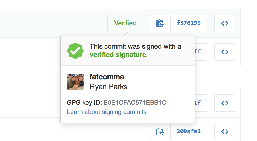Open the fatcomma user profile name
The image size is (257, 141).
pyautogui.click(x=107, y=77)
